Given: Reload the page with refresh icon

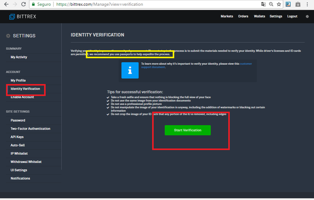Looking at the screenshot, I should coord(23,4).
